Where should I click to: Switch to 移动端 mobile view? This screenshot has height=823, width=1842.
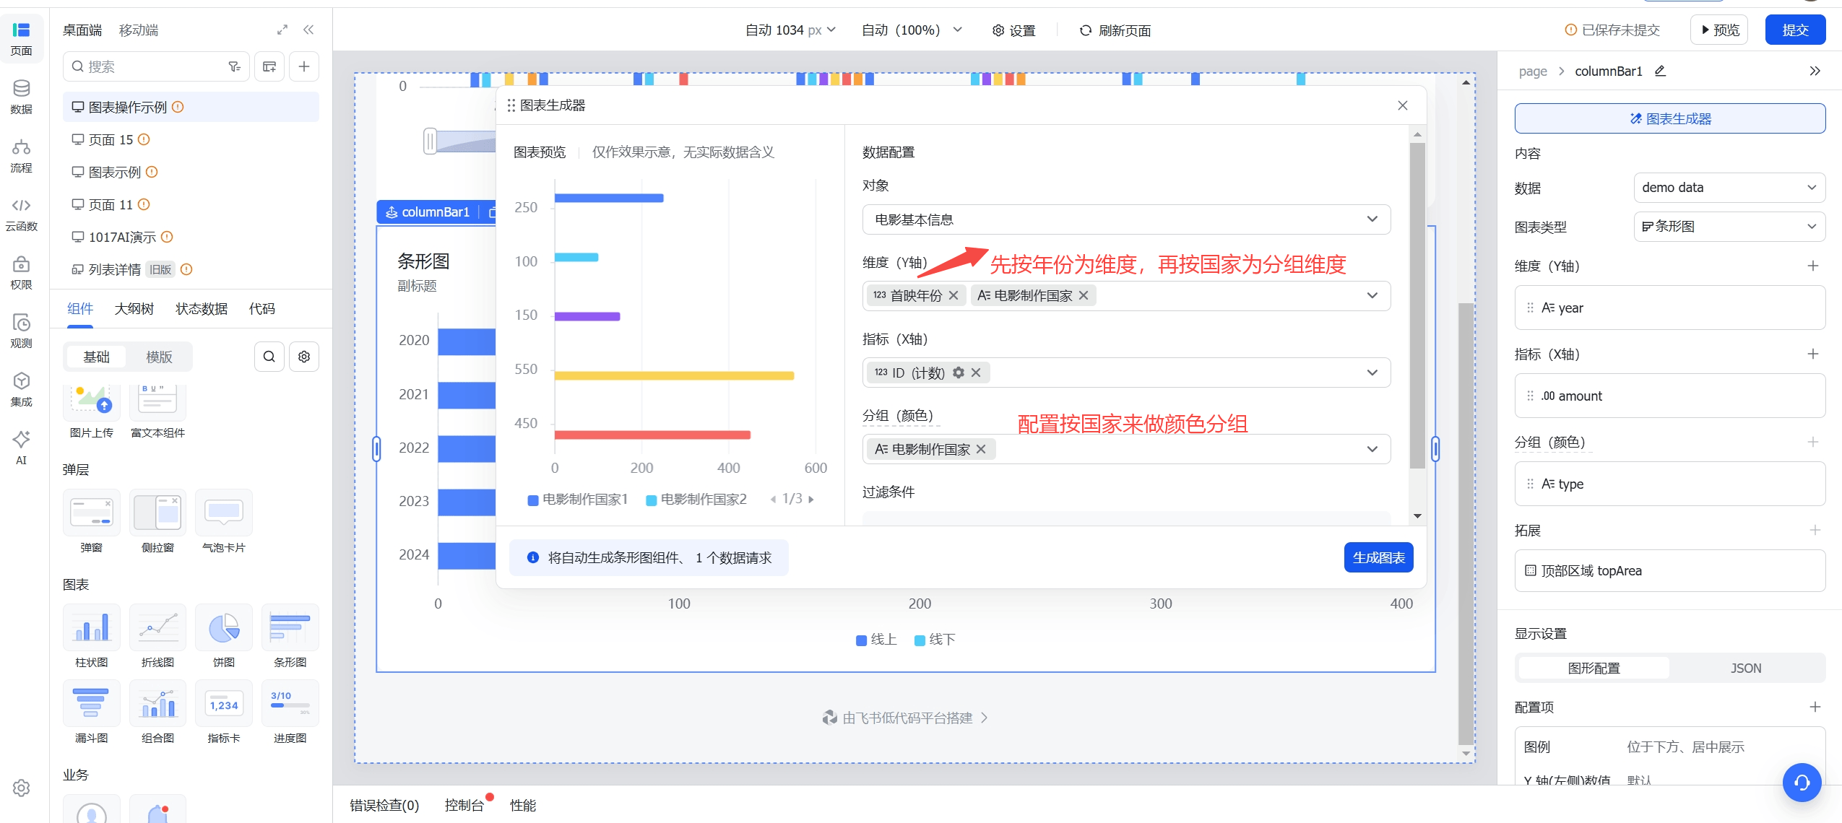[139, 30]
